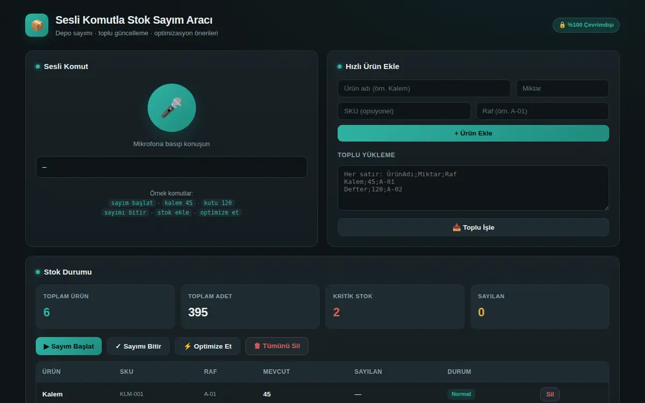This screenshot has height=403, width=645.
Task: Click the Miktar quantity field
Action: (562, 89)
